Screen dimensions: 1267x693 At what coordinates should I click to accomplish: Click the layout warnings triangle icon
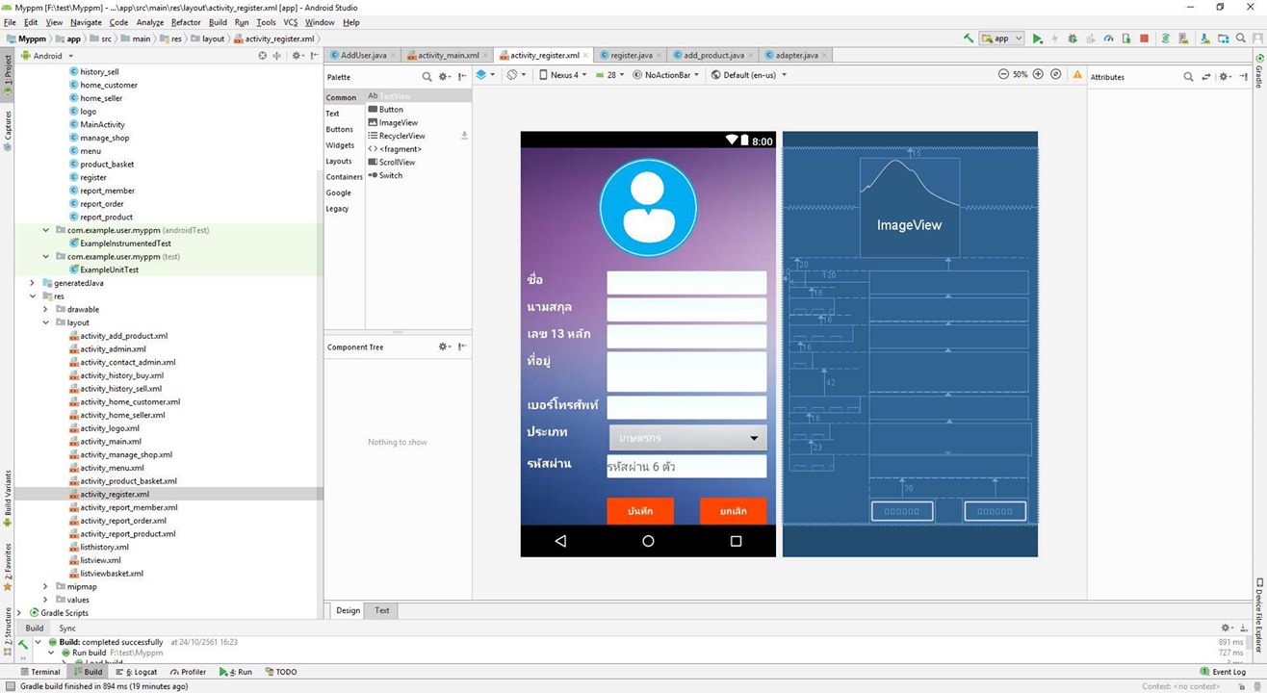(x=1077, y=74)
